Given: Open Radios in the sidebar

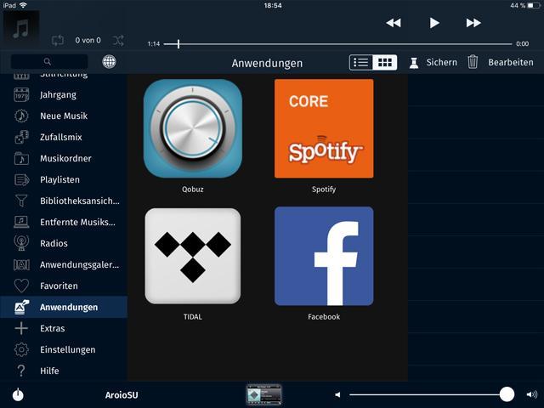Looking at the screenshot, I should tap(64, 243).
